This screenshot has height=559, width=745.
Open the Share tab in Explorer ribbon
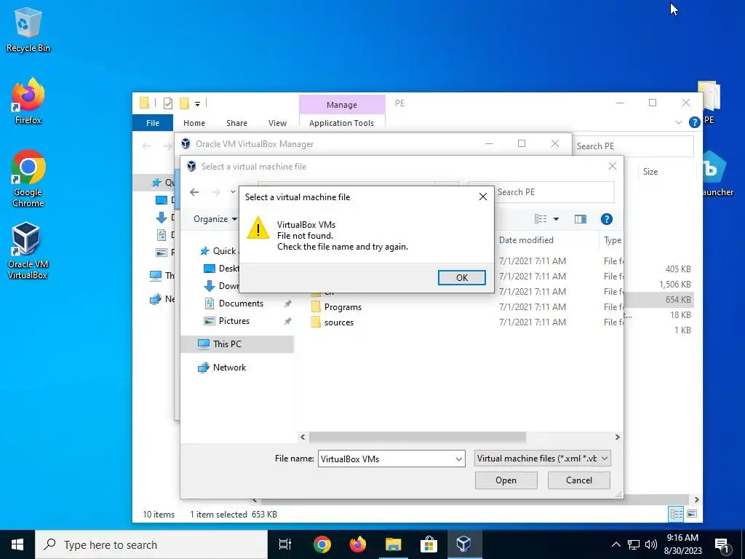pos(236,122)
